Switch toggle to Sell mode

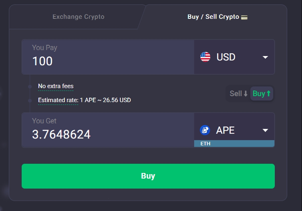click(x=239, y=93)
